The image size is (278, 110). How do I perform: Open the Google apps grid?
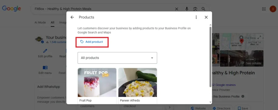click(x=264, y=9)
